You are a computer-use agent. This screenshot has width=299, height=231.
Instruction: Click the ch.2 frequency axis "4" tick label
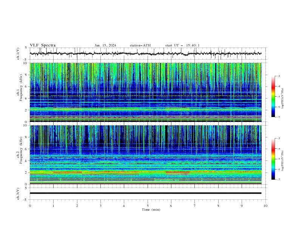click(27, 161)
